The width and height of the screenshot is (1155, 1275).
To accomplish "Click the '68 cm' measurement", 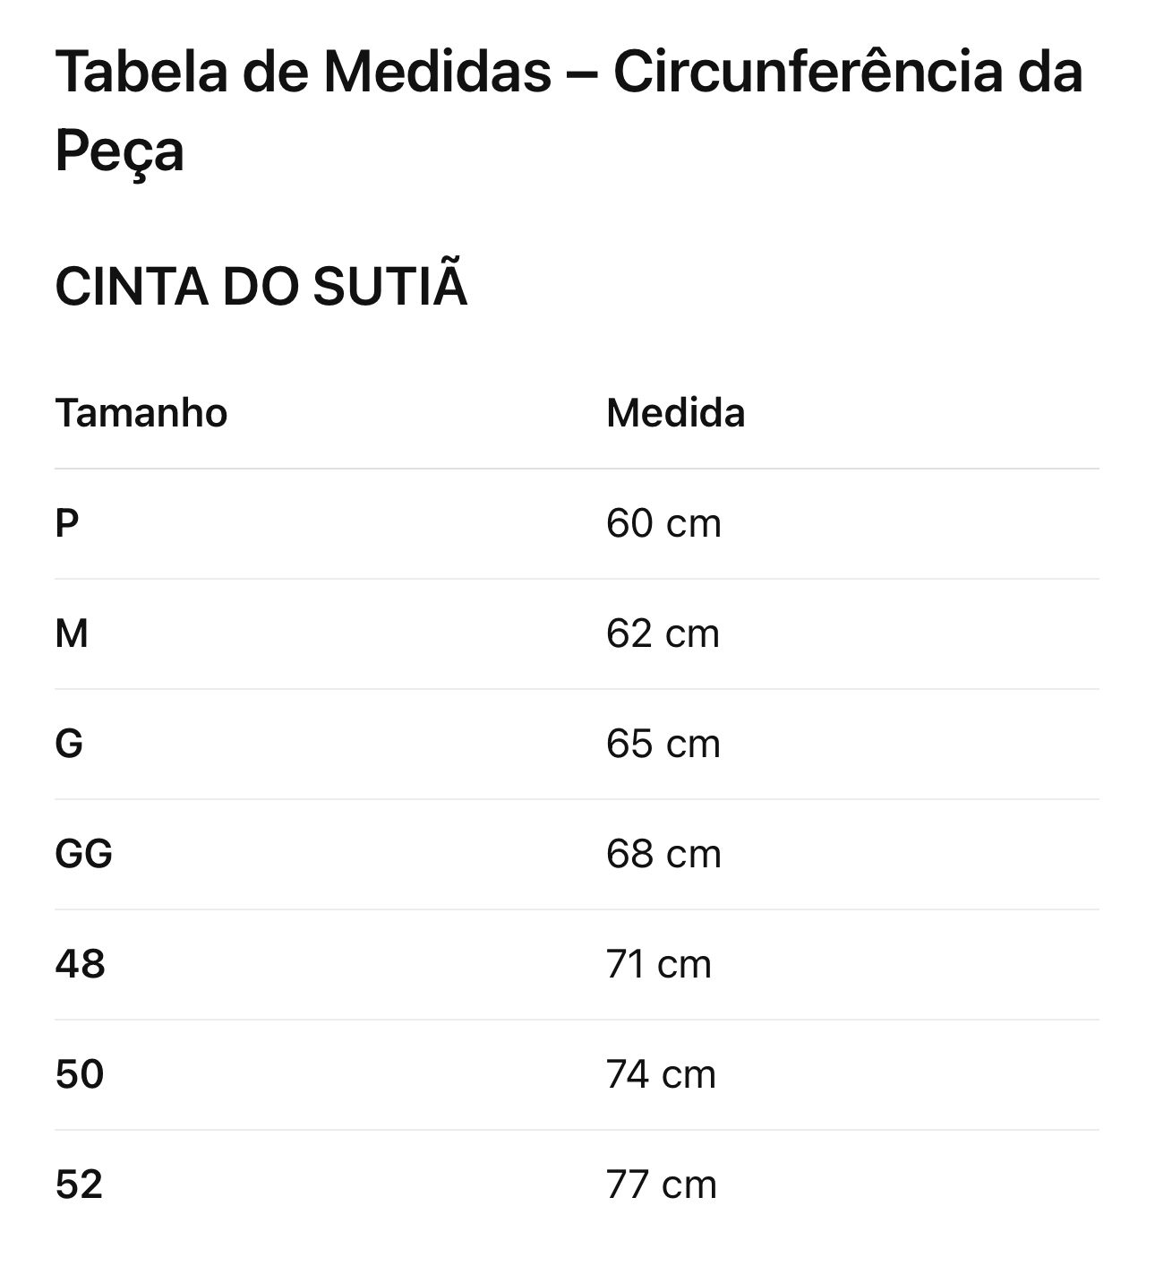I will pos(663,854).
